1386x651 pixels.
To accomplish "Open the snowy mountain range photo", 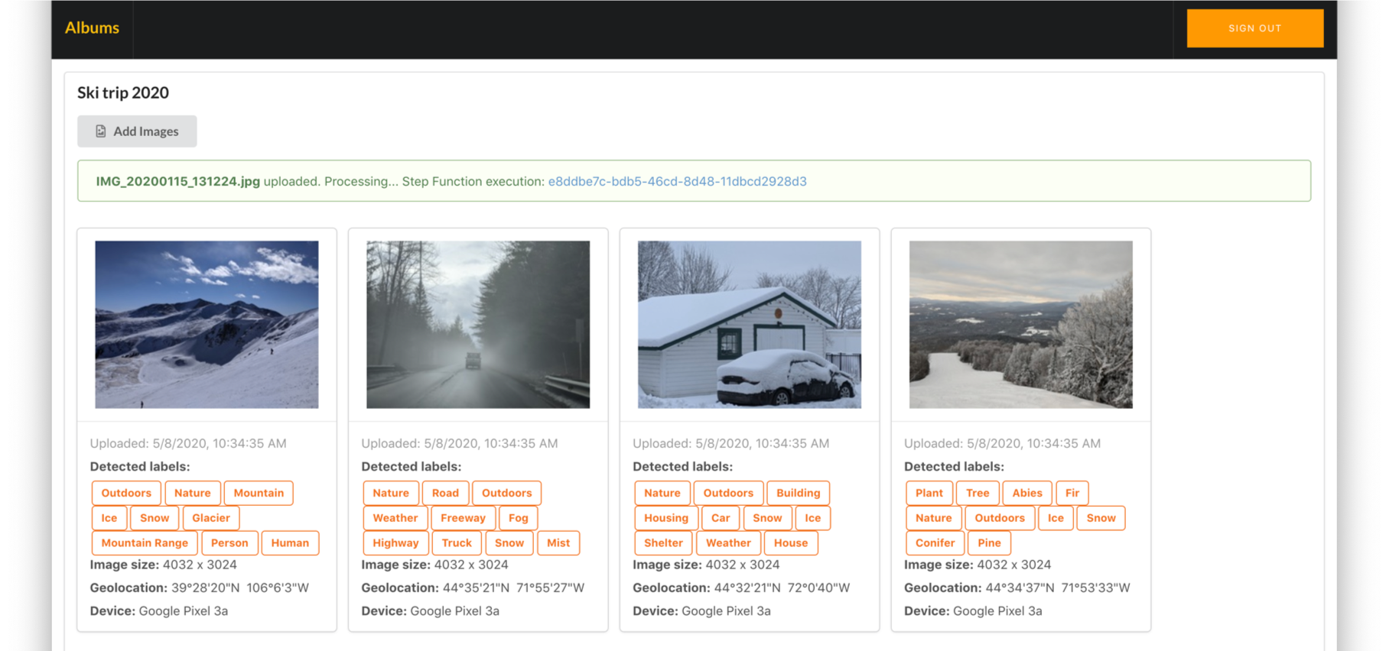I will point(207,325).
